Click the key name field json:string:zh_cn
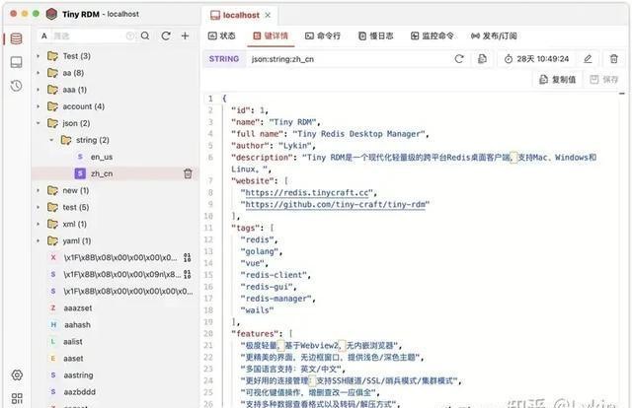Screen dimensions: 632x408 pyautogui.click(x=282, y=59)
